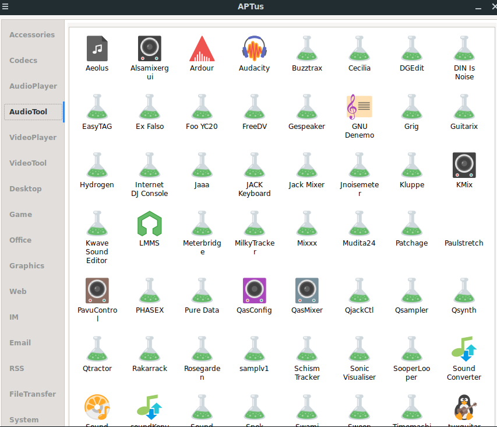Select the AudioTool category tab
Image resolution: width=497 pixels, height=427 pixels.
coord(33,111)
